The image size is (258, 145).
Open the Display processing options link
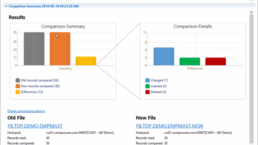click(26, 111)
